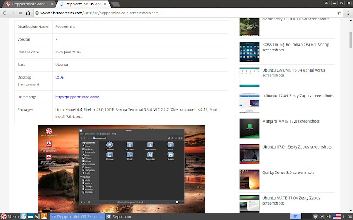
Task: Click the Manjaro MATE thumbnail image
Action: [x=249, y=128]
